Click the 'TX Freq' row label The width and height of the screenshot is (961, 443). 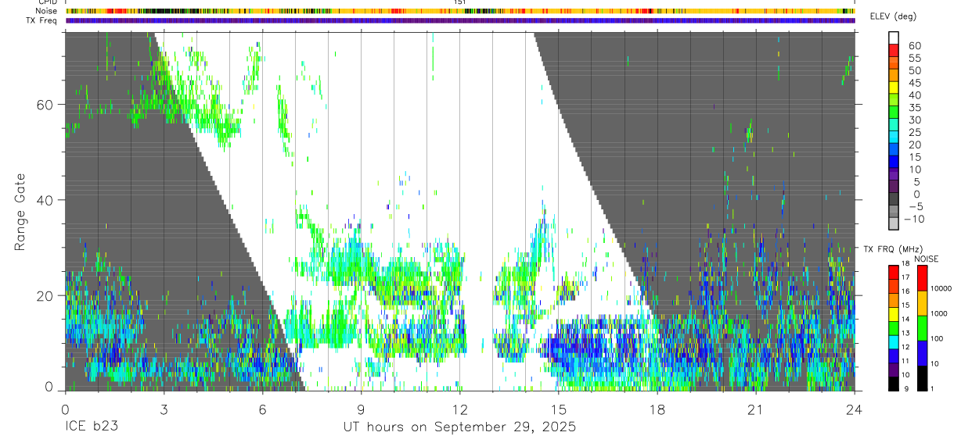pyautogui.click(x=43, y=20)
